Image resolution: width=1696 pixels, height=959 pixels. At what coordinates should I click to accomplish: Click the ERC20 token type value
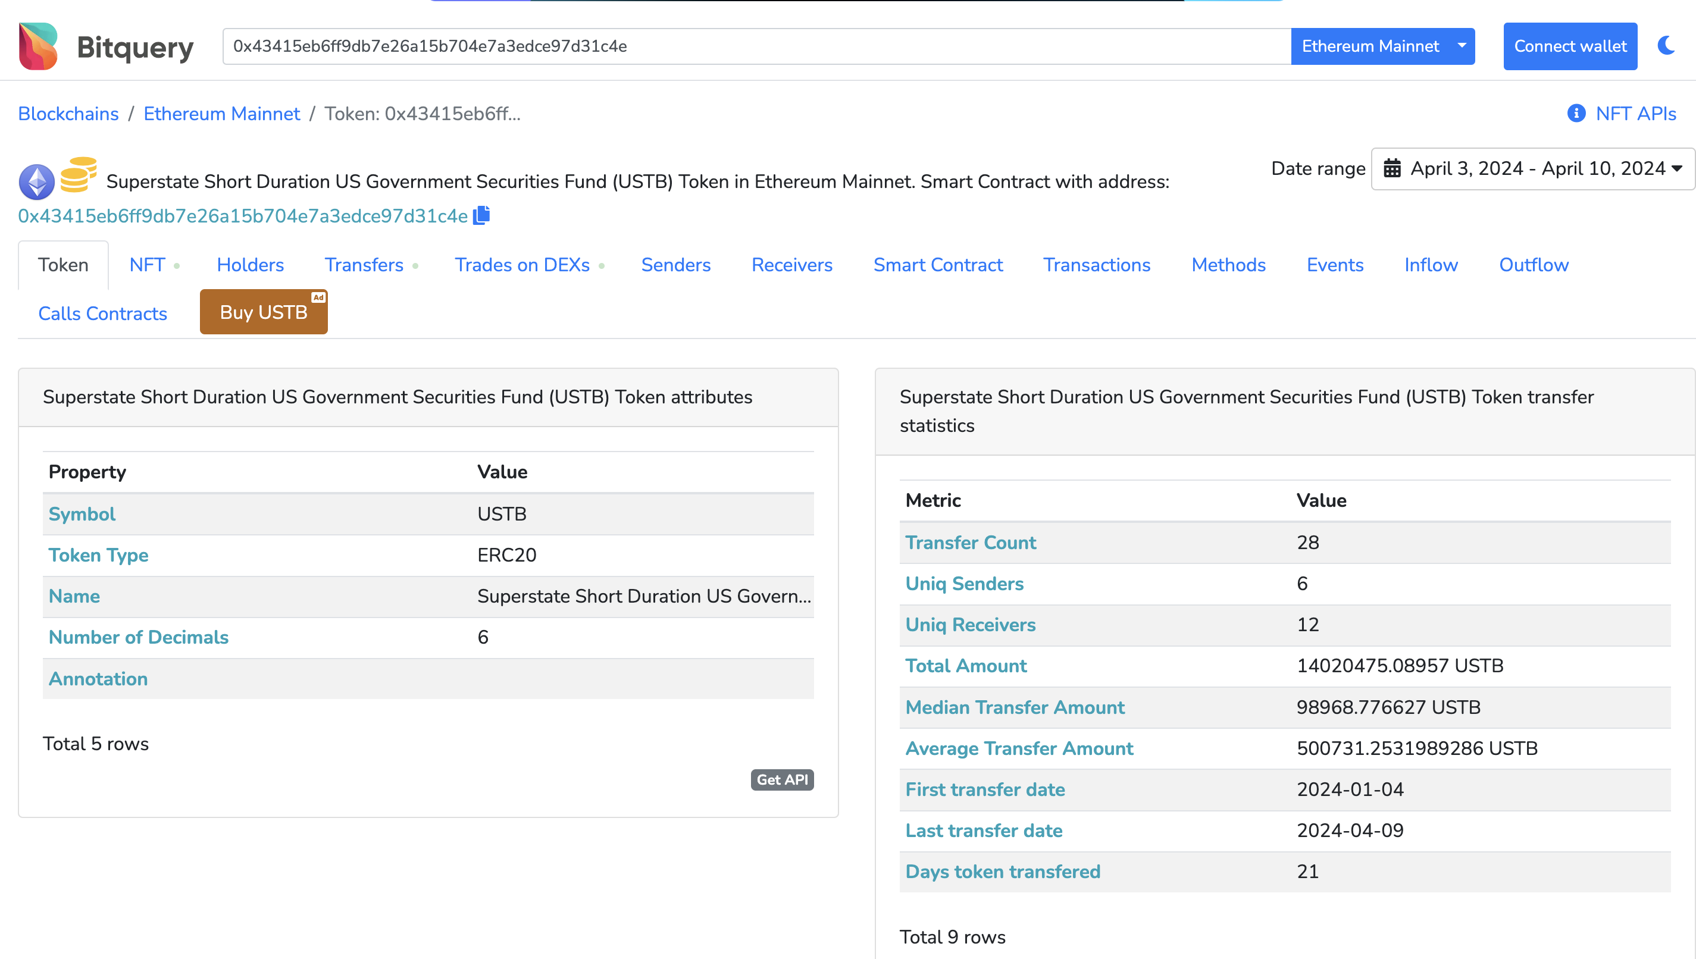coord(506,555)
